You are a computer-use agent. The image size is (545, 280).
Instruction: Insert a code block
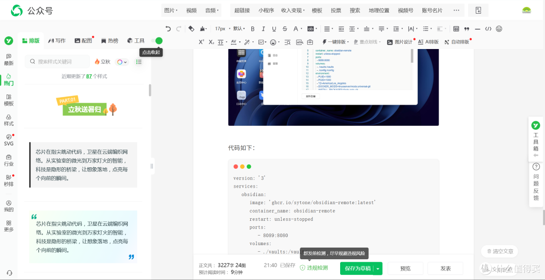pos(488,29)
